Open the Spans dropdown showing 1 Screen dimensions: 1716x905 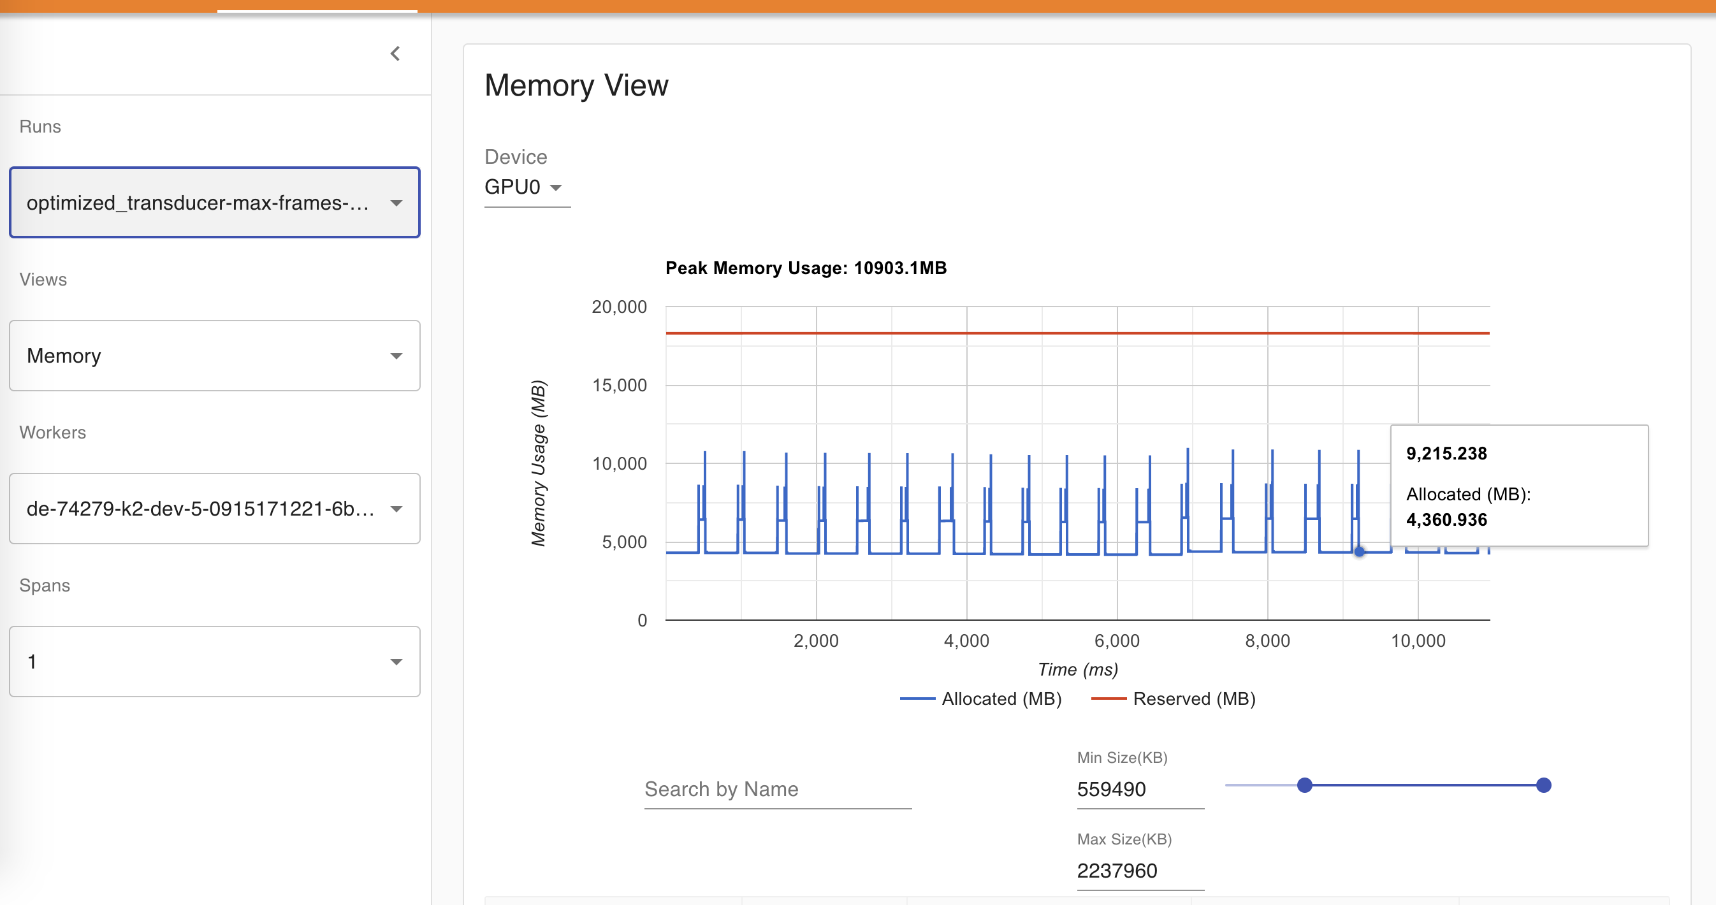(200, 662)
